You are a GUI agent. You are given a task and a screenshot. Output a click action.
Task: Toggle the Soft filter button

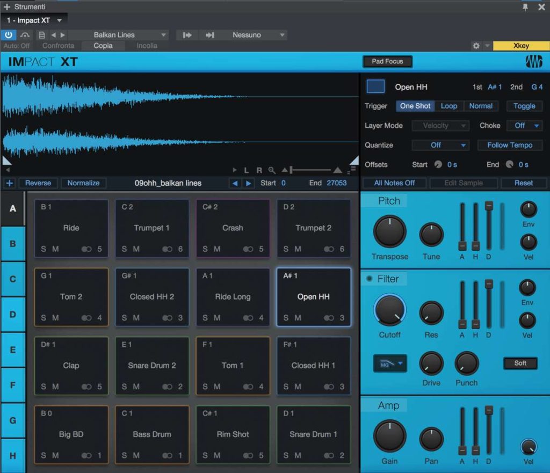pos(520,363)
